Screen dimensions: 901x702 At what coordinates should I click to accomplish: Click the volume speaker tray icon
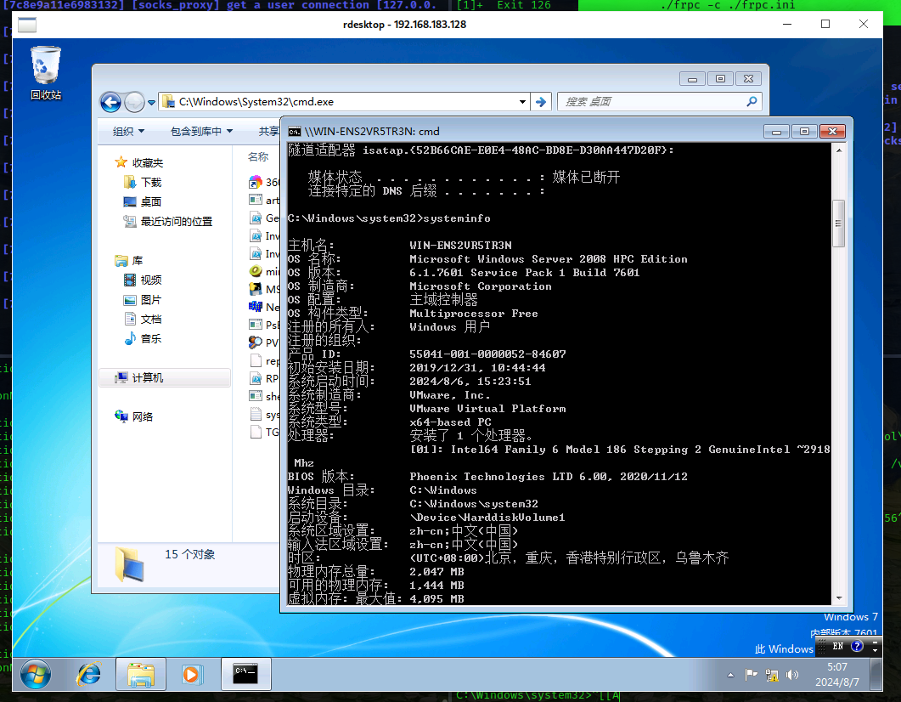click(x=793, y=675)
